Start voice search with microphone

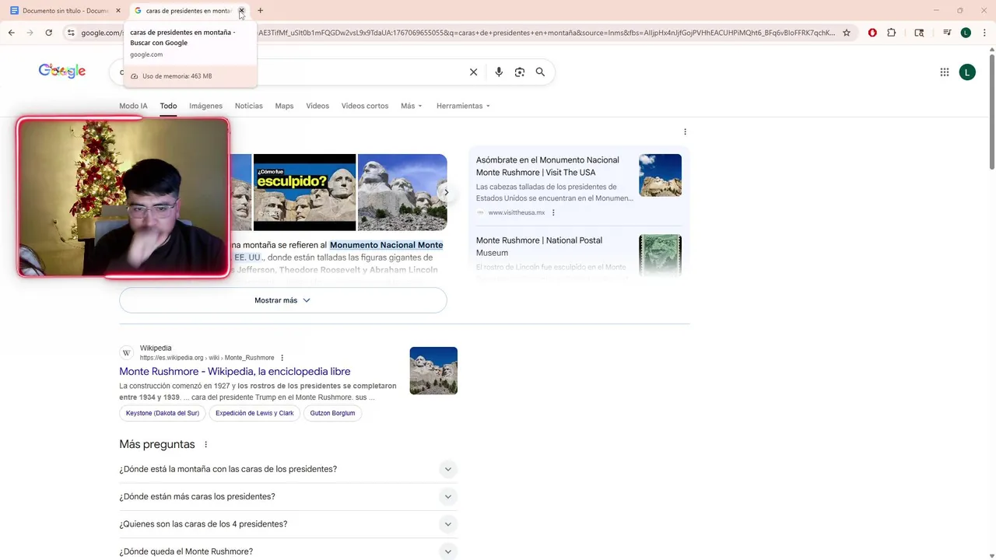[499, 72]
